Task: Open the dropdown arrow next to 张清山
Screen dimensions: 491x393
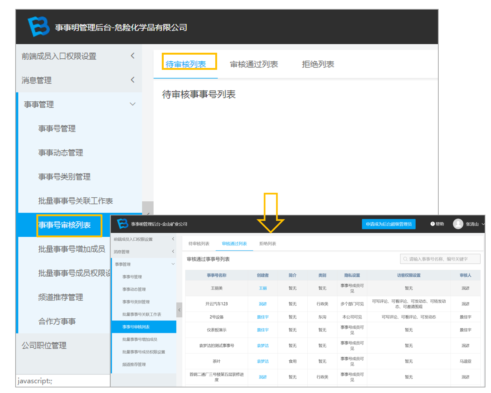Action: 483,224
